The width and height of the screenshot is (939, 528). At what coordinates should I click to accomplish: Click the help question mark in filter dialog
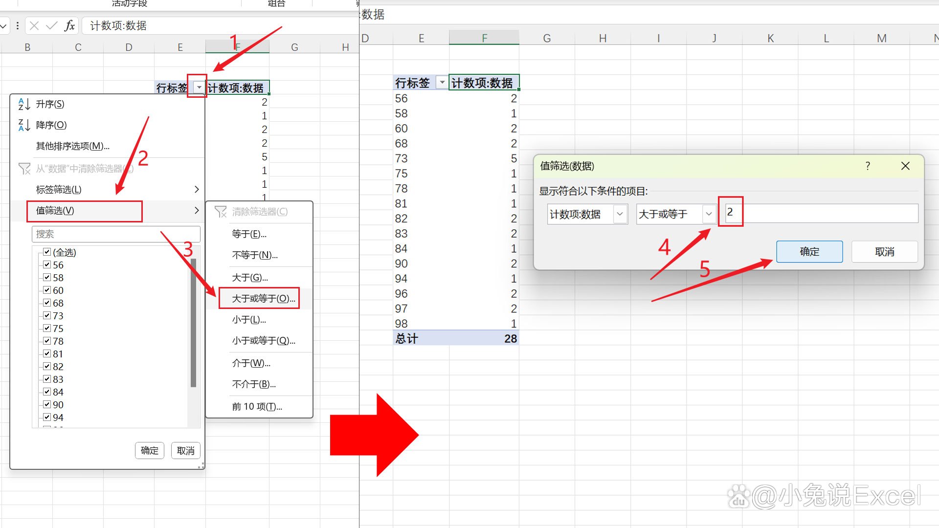(x=868, y=166)
